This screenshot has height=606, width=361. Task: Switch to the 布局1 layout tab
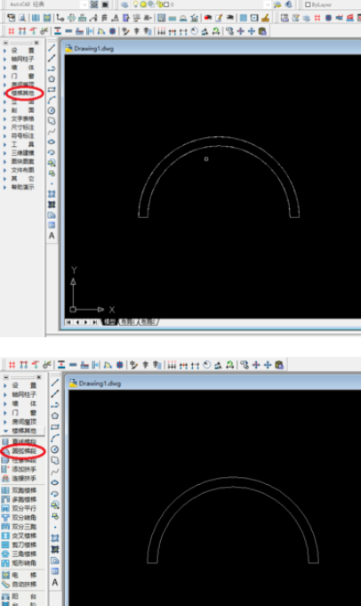click(127, 321)
